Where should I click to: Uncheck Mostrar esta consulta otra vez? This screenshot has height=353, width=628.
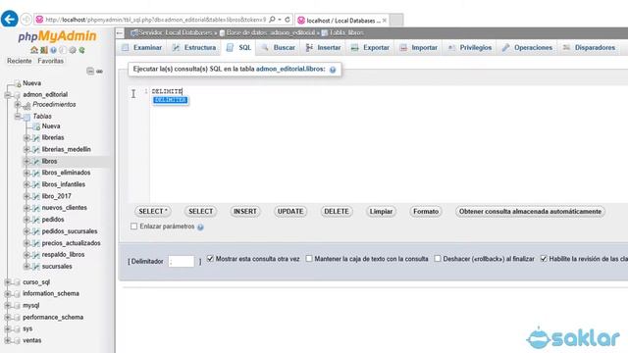click(x=210, y=259)
